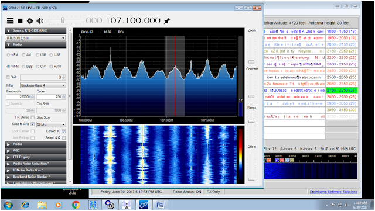Open the Blackman-Harris 4 filter dropdown

pyautogui.click(x=43, y=85)
